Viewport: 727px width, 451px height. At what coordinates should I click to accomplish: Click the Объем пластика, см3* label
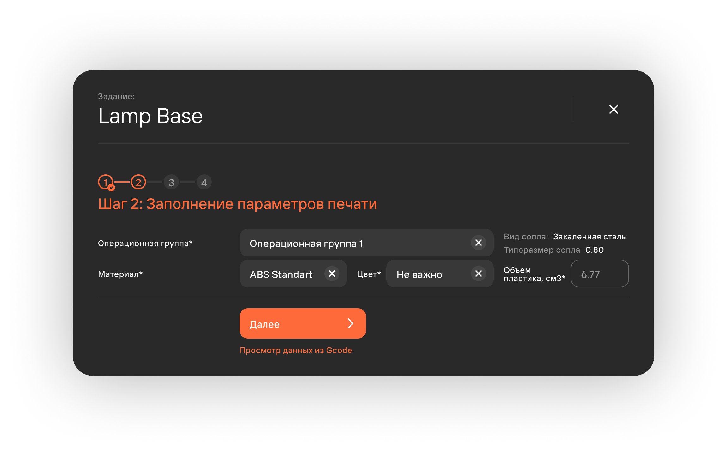pos(535,274)
